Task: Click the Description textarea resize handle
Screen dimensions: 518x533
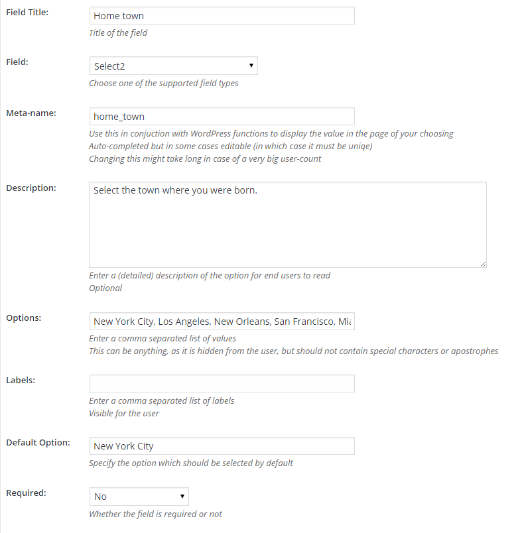Action: (x=482, y=263)
